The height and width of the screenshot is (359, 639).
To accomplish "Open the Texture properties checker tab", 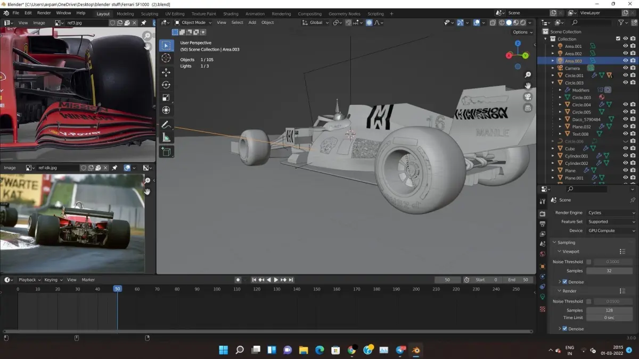I will point(543,309).
